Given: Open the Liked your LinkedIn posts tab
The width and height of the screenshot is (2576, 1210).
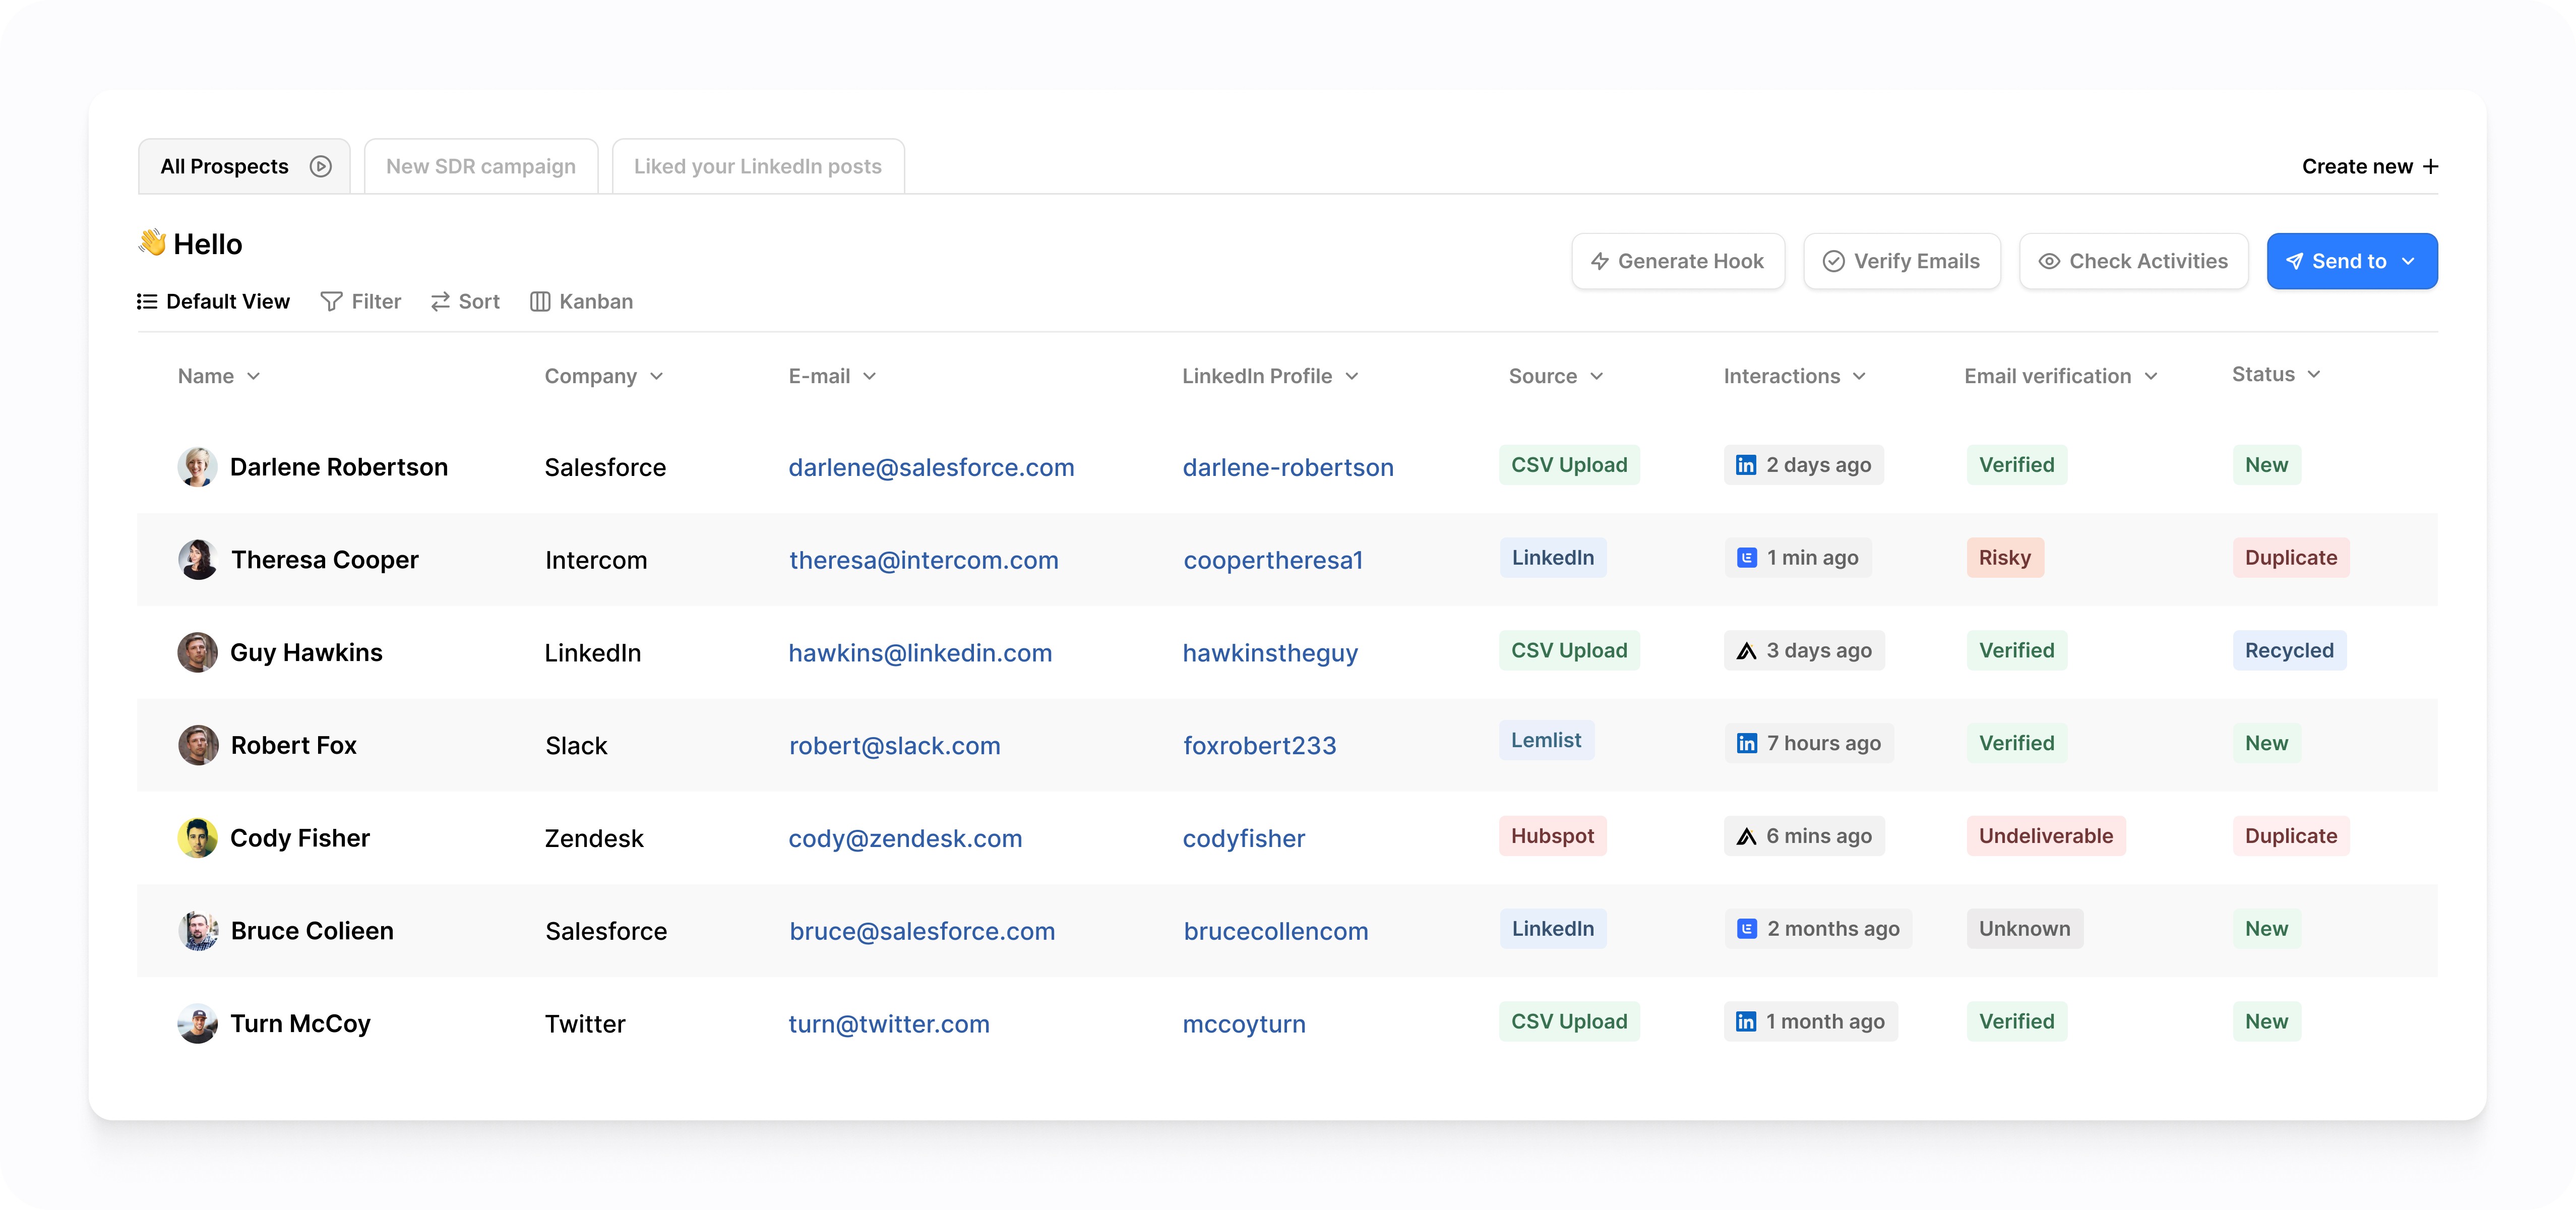Looking at the screenshot, I should tap(757, 166).
